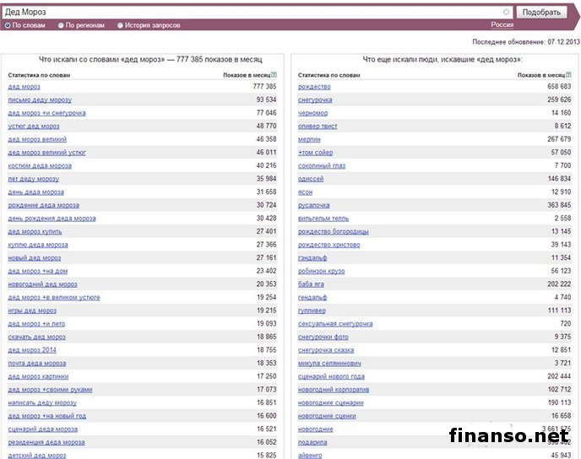Image resolution: width=581 pixels, height=459 pixels.
Task: Click in the search field containing 'Дед Мороз'
Action: tap(253, 13)
